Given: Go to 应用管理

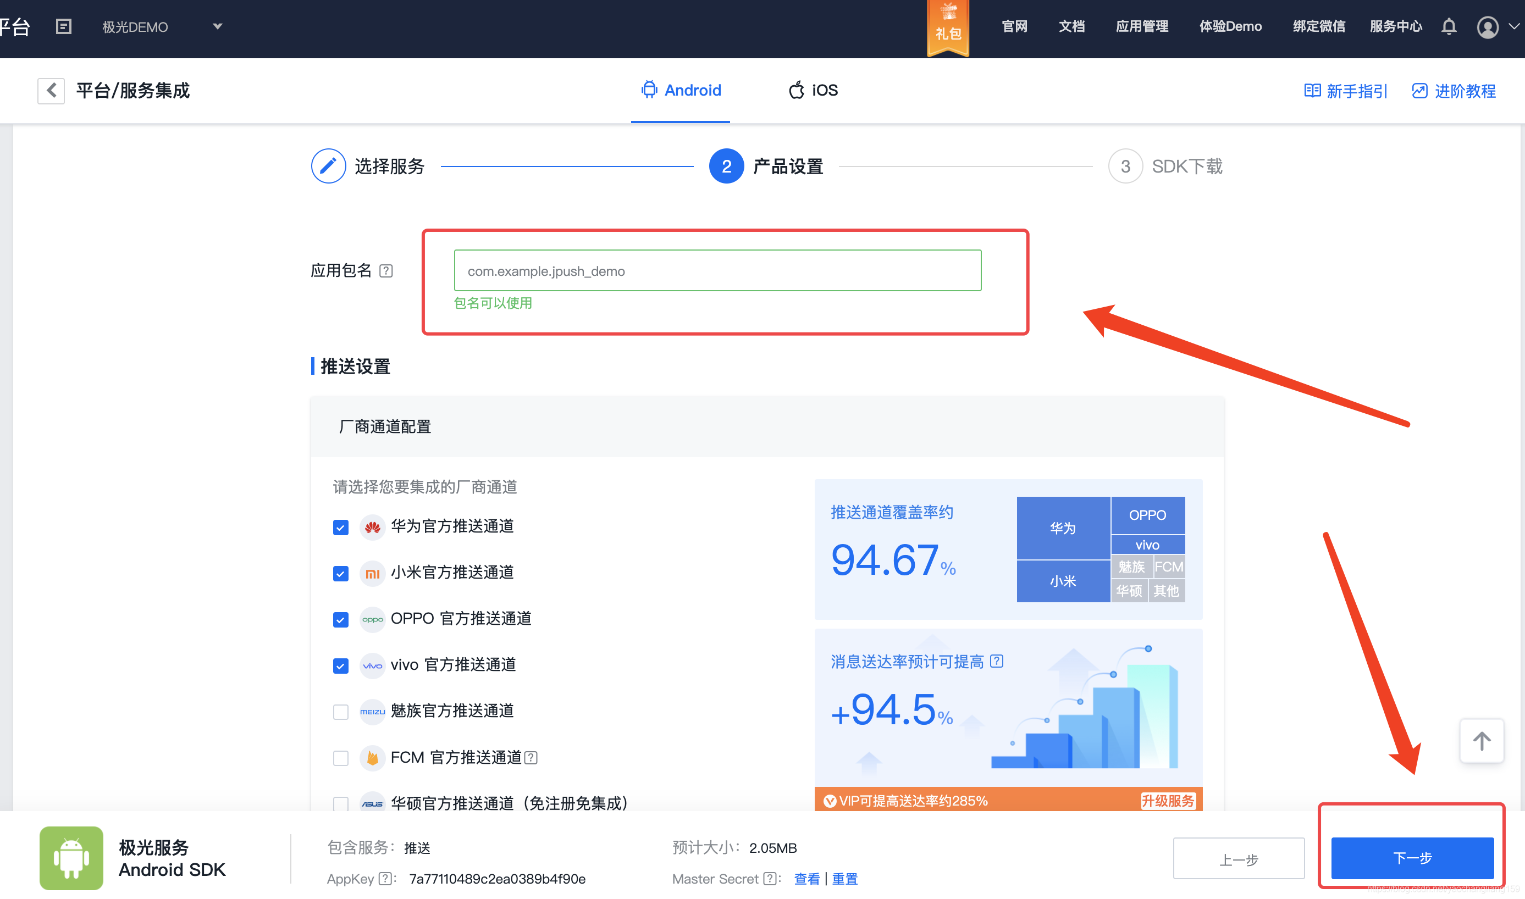Looking at the screenshot, I should 1142,27.
